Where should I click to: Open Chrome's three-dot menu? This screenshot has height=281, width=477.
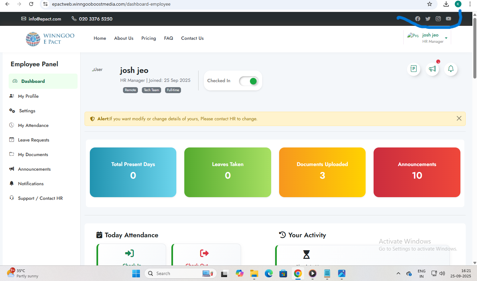click(x=470, y=4)
